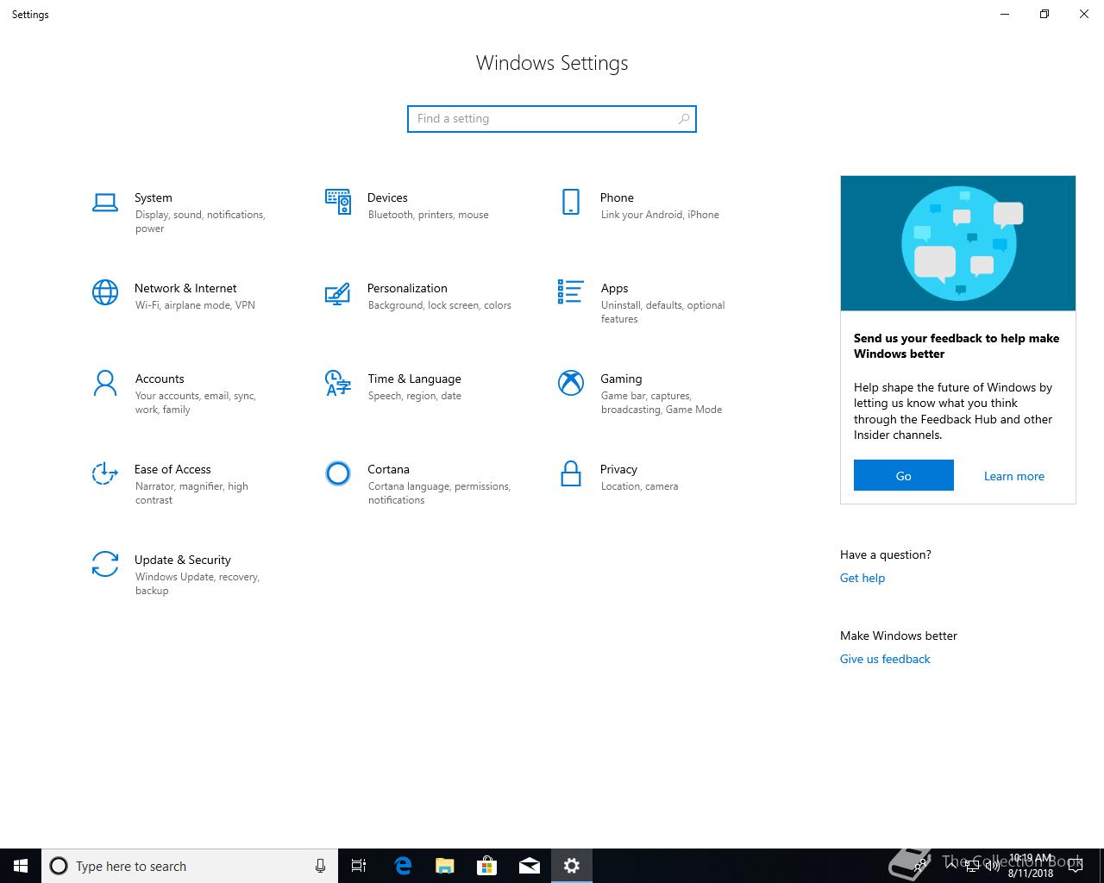Image resolution: width=1104 pixels, height=883 pixels.
Task: Open the Accounts person icon
Action: click(105, 383)
